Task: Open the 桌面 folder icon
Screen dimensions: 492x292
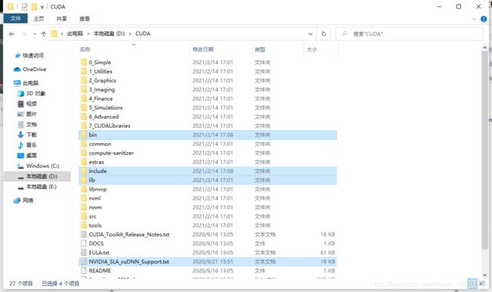Action: tap(20, 155)
